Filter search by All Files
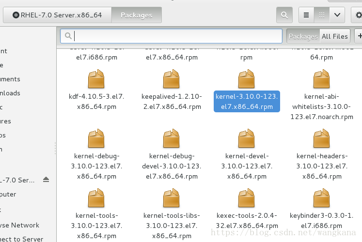362x242 pixels. click(x=335, y=36)
